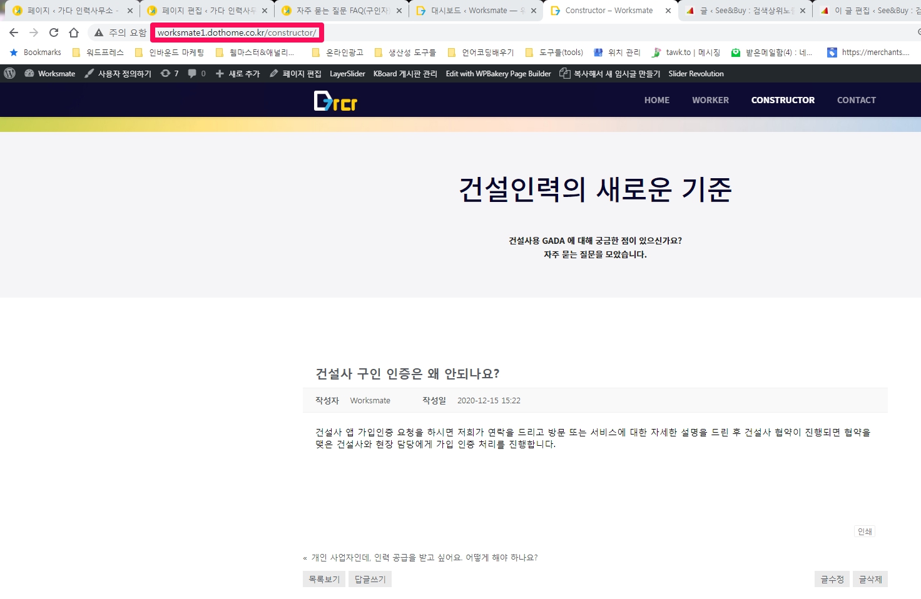Expand the 새로 추가 admin bar menu
This screenshot has width=921, height=599.
pos(238,73)
